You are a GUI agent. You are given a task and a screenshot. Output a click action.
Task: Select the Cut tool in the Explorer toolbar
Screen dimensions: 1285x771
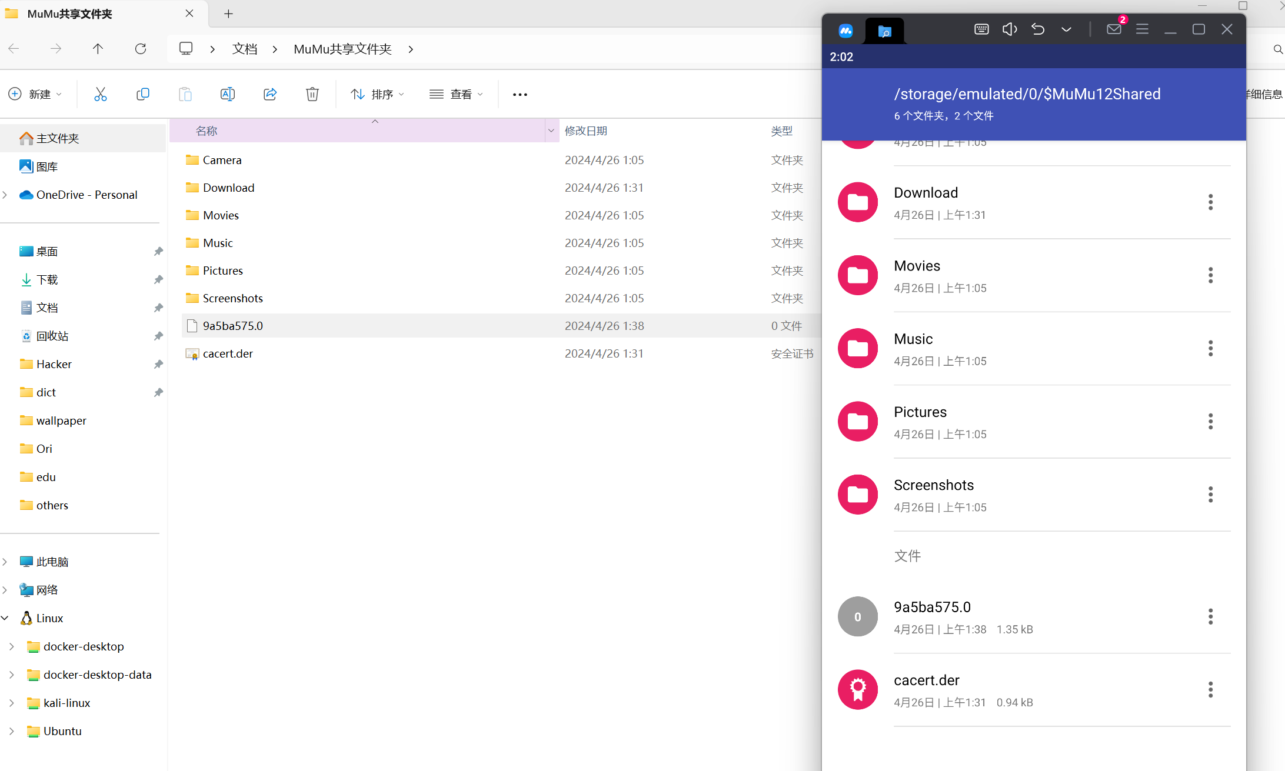coord(100,94)
